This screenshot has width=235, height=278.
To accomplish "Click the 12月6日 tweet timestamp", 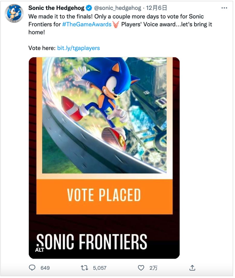I will click(x=156, y=8).
